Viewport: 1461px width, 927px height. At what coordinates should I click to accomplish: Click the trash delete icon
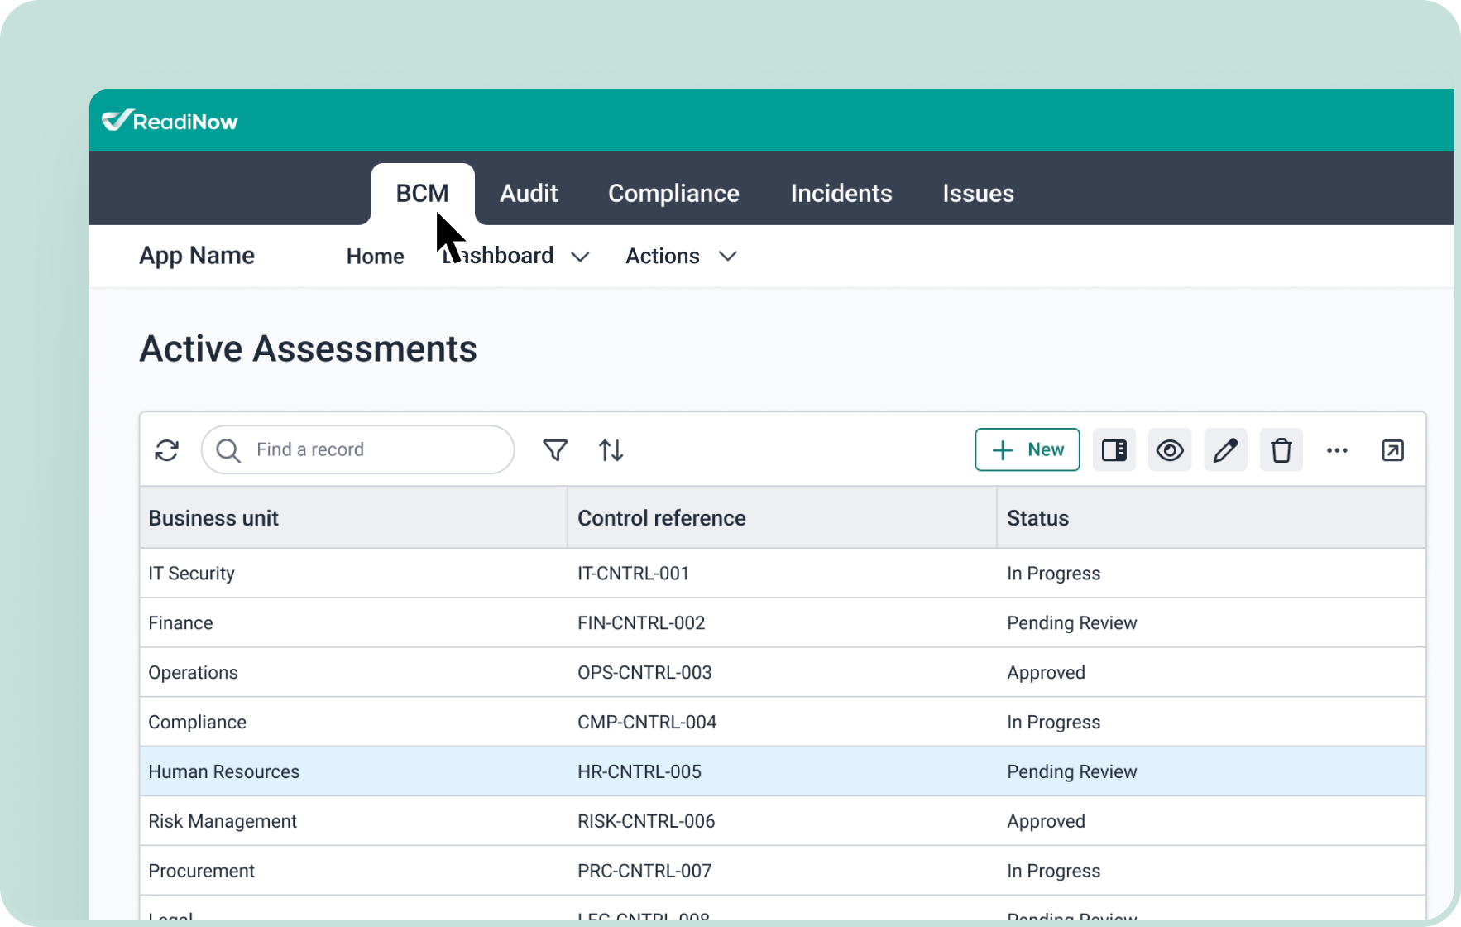(x=1281, y=450)
